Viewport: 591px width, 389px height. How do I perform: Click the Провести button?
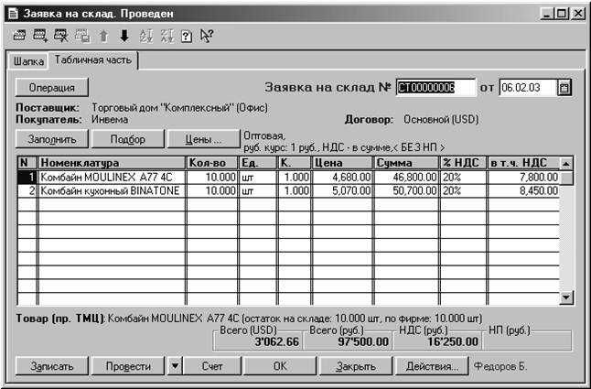click(x=128, y=366)
